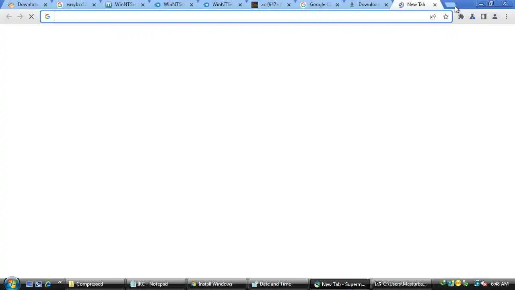Expand the Quick Launch overflow chevron
The height and width of the screenshot is (290, 515).
click(60, 282)
